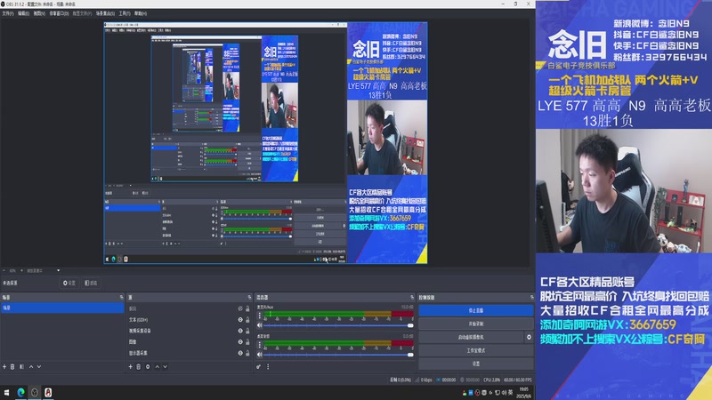Click the blue Stop Streaming button

475,310
